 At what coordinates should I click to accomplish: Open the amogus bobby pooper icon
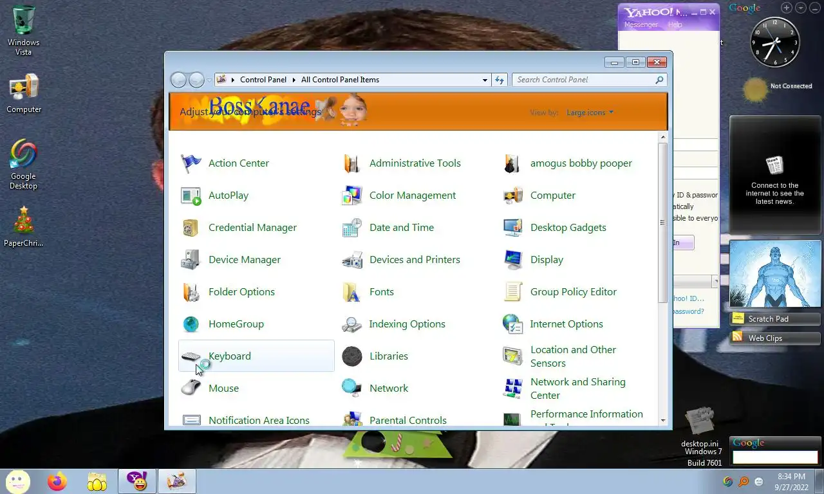[512, 163]
